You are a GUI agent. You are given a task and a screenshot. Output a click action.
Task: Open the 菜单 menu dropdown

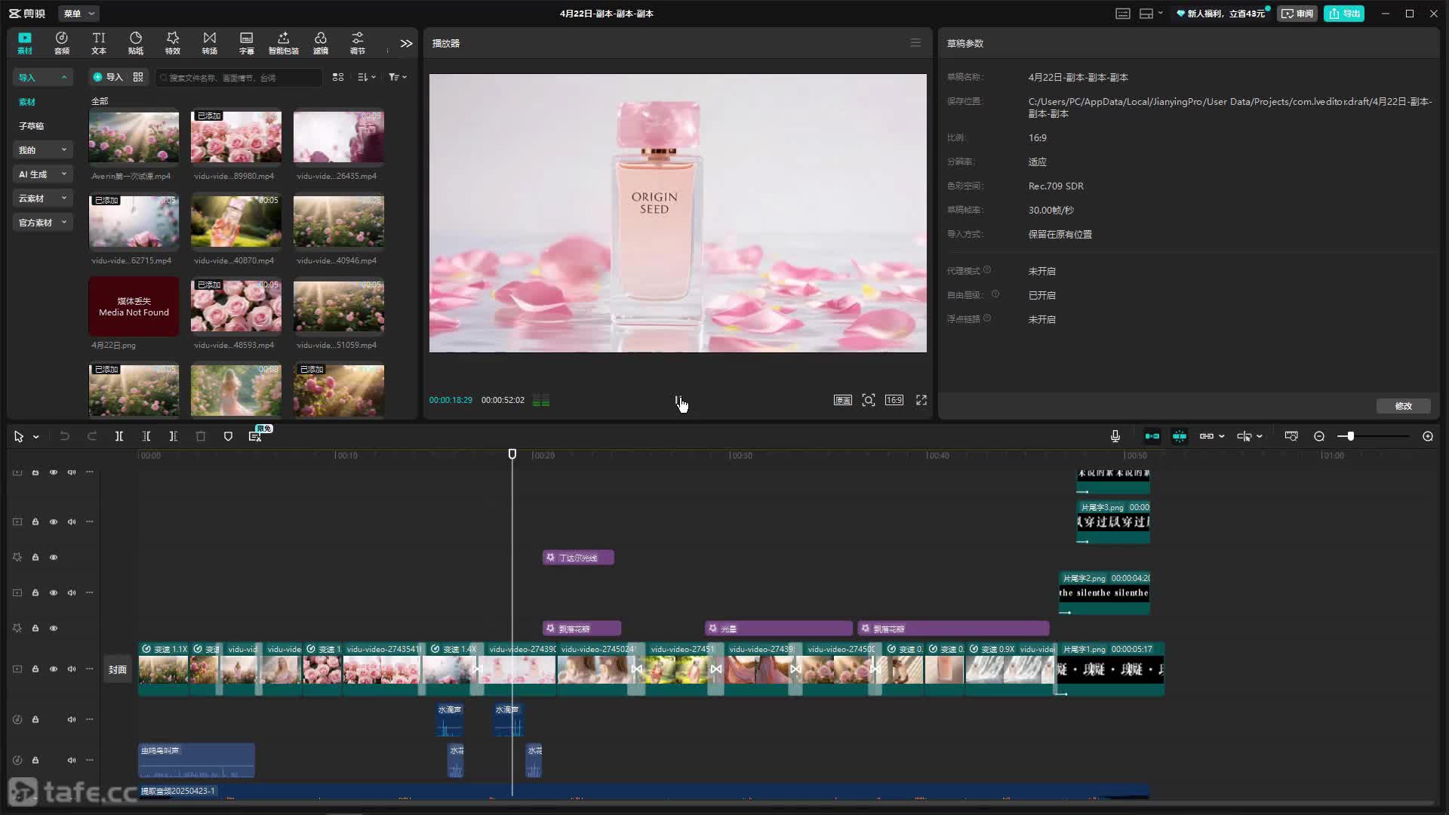78,14
